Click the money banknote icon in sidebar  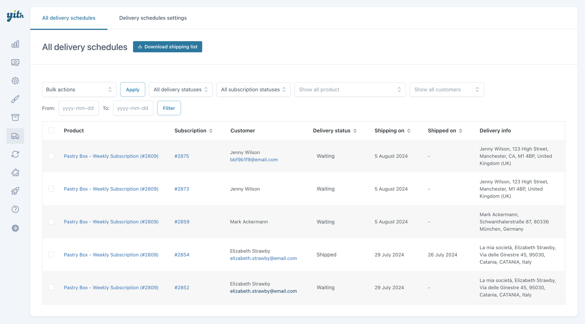[15, 62]
